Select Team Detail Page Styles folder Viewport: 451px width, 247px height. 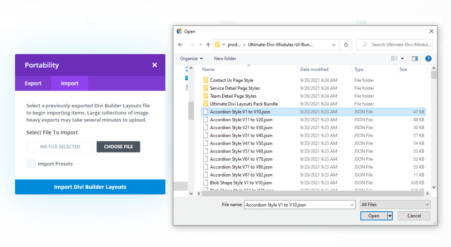313,96
